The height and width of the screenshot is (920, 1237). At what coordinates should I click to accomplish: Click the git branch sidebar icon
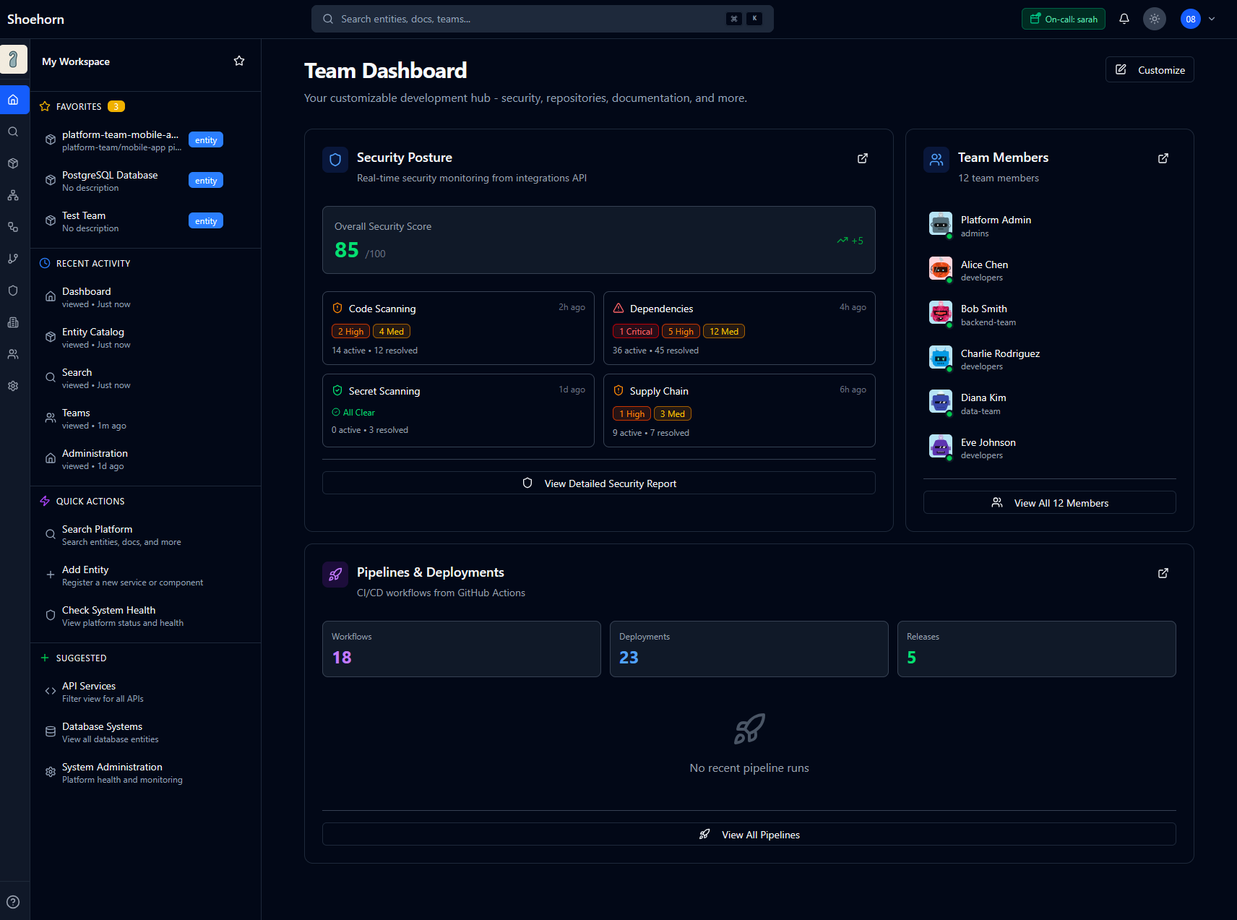pos(13,258)
